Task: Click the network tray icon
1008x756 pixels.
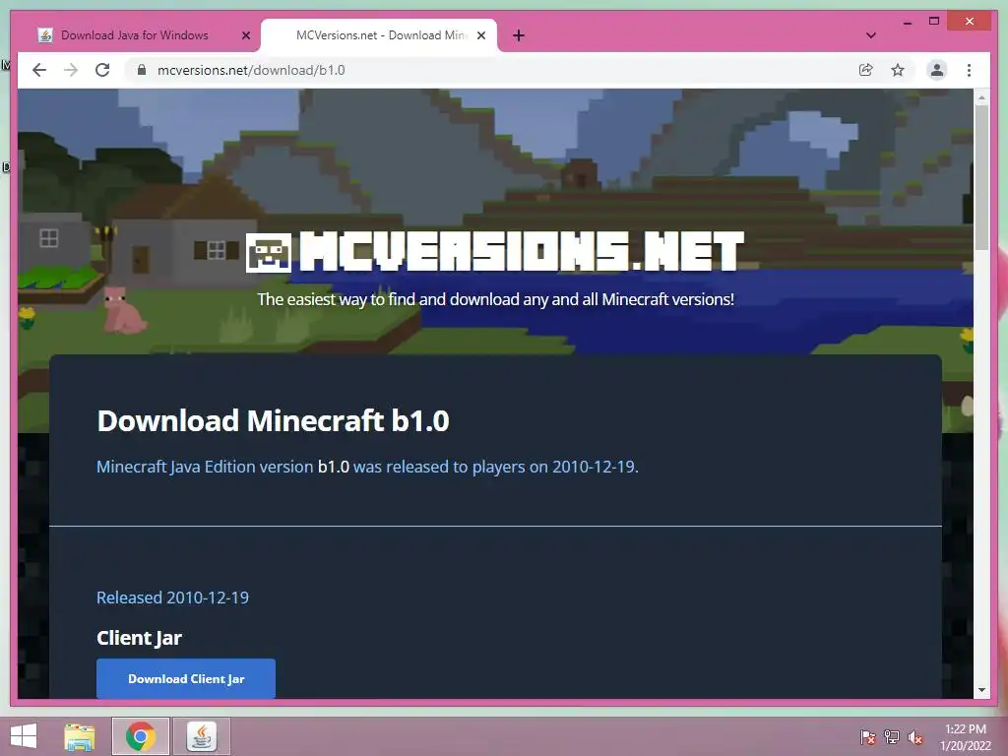Action: 892,737
